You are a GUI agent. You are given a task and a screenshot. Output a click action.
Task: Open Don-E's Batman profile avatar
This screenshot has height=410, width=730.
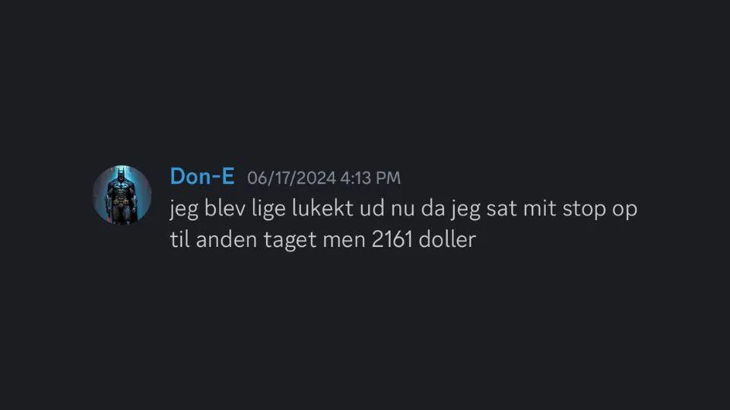click(122, 195)
